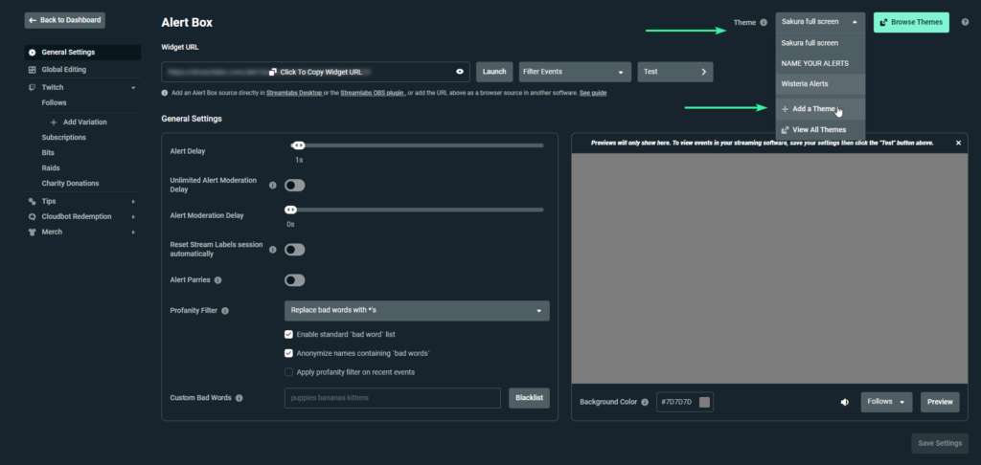Expand the Tips section arrow
The width and height of the screenshot is (981, 465).
[133, 201]
